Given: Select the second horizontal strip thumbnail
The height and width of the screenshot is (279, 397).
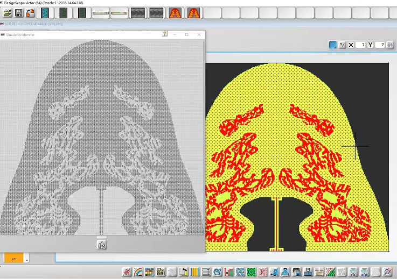Looking at the screenshot, I should (119, 13).
